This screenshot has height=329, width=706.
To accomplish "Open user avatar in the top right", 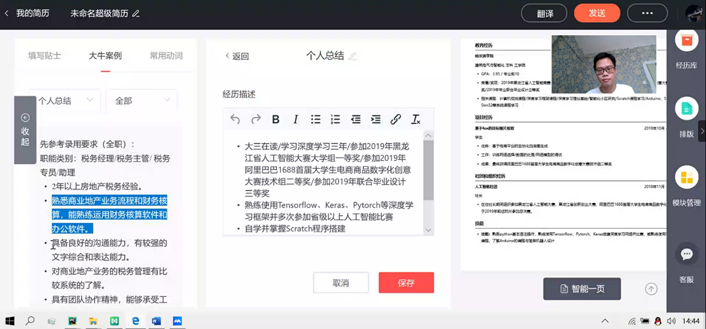I will point(695,14).
